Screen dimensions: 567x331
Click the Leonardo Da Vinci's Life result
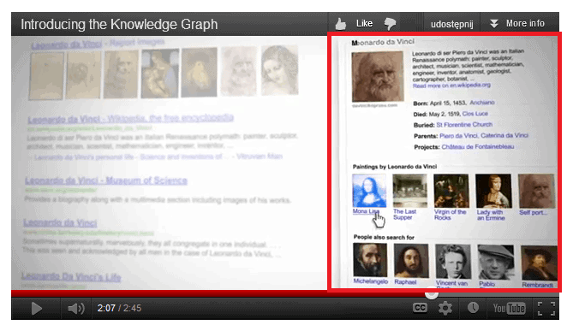click(x=71, y=277)
